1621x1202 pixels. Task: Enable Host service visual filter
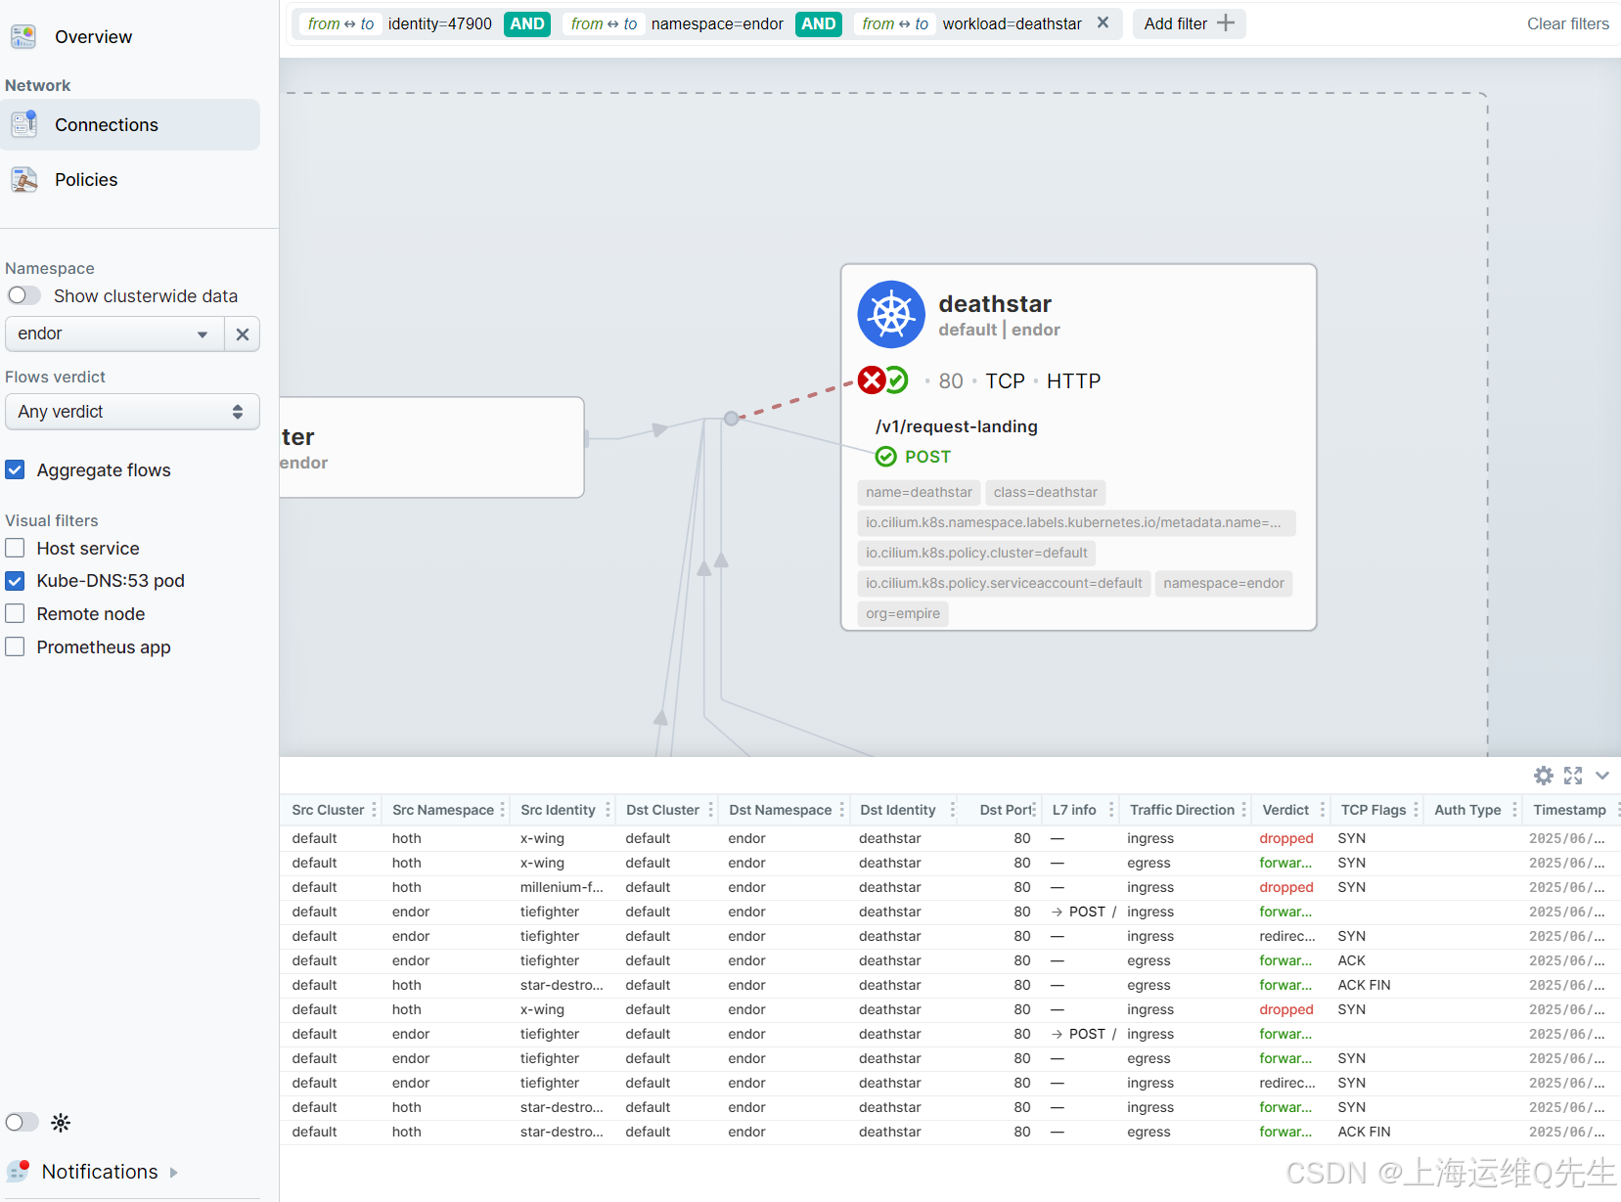coord(15,548)
